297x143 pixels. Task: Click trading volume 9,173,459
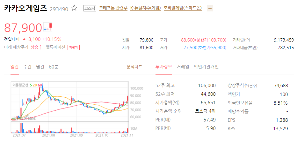tap(284, 40)
